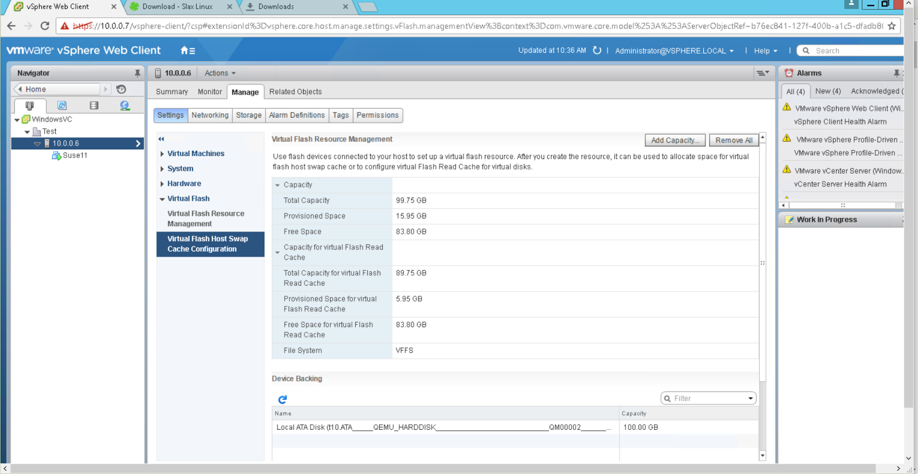918x474 pixels.
Task: Switch to Download - Slax Linux browser tab
Action: point(177,7)
